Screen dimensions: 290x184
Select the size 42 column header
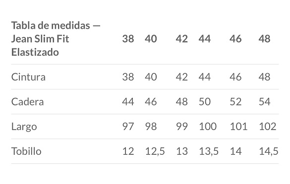(x=181, y=39)
